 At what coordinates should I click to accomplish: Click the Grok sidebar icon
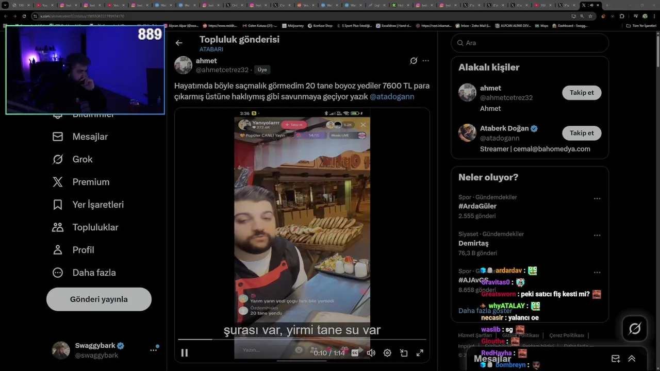(58, 159)
